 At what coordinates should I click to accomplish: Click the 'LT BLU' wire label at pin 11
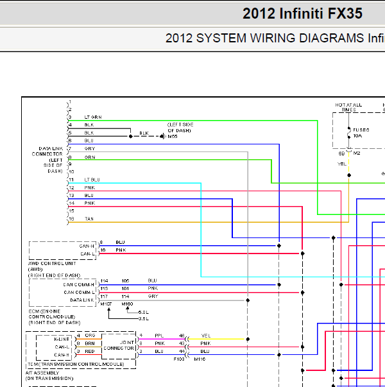92,180
